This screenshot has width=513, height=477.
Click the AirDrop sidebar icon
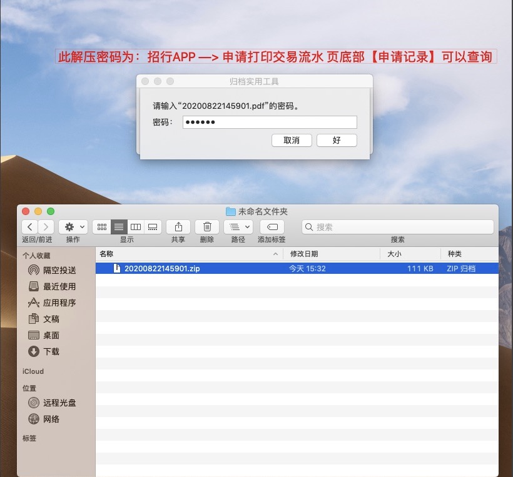33,270
